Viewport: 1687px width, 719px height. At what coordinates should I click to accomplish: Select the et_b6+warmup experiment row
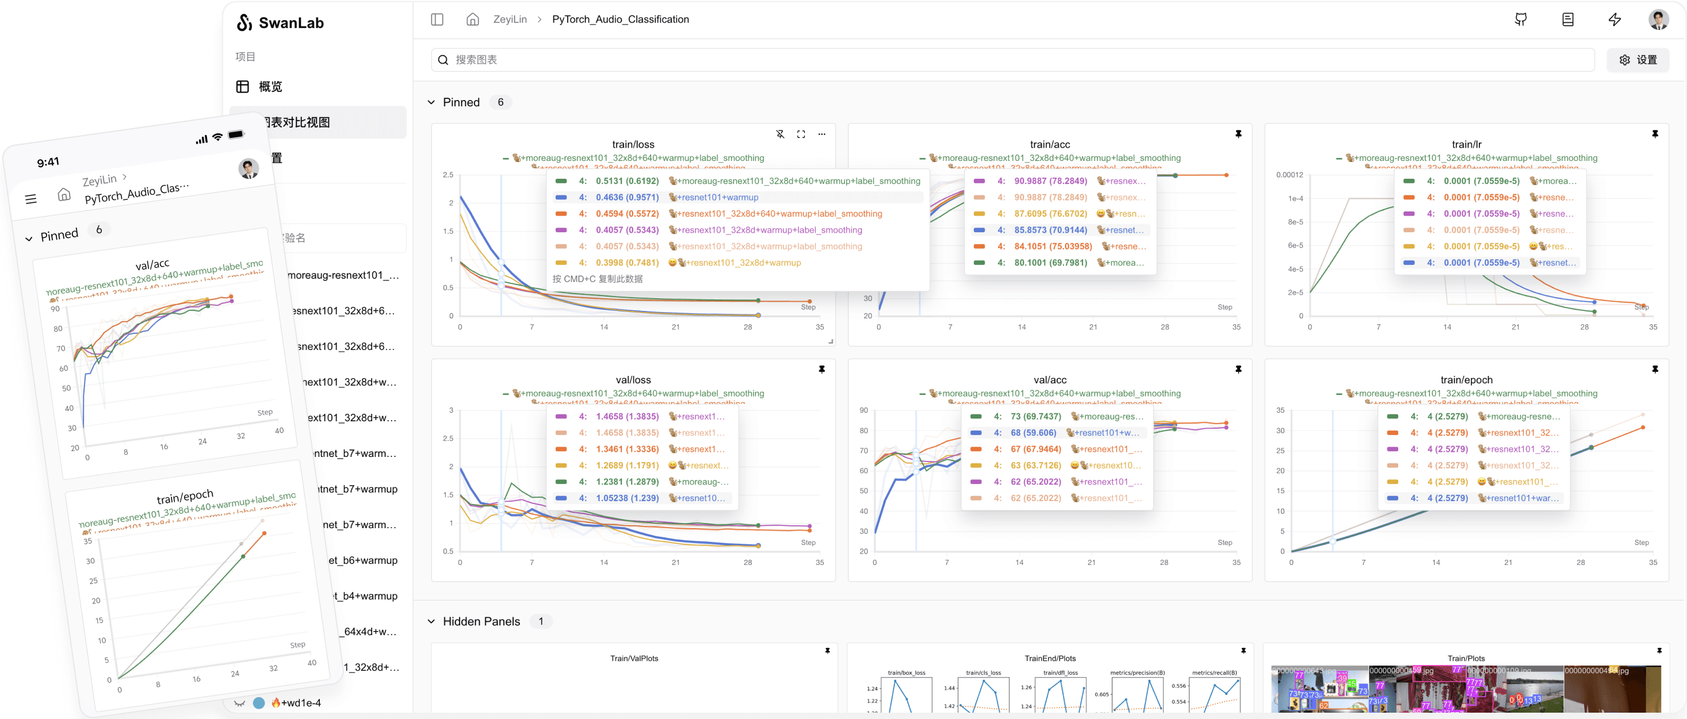coord(364,561)
